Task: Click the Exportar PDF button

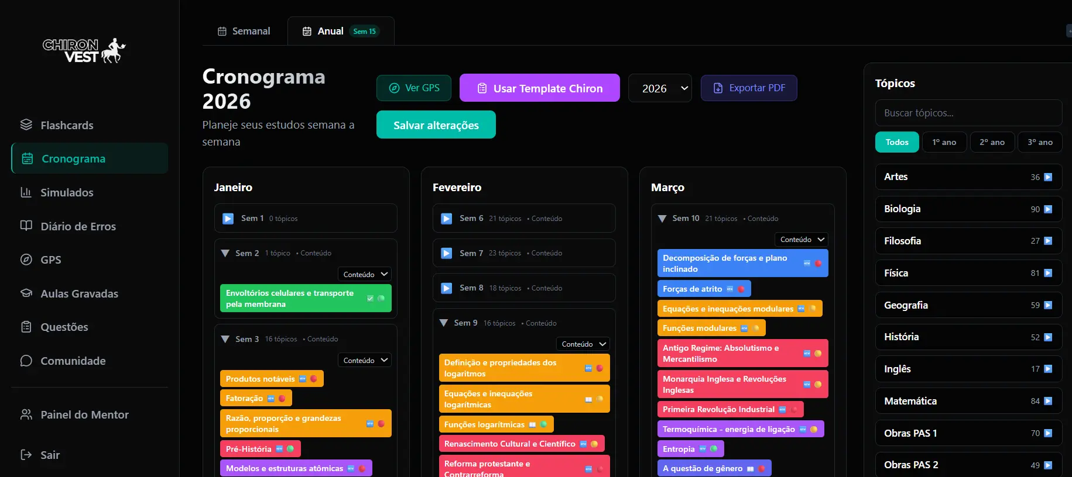Action: point(749,88)
